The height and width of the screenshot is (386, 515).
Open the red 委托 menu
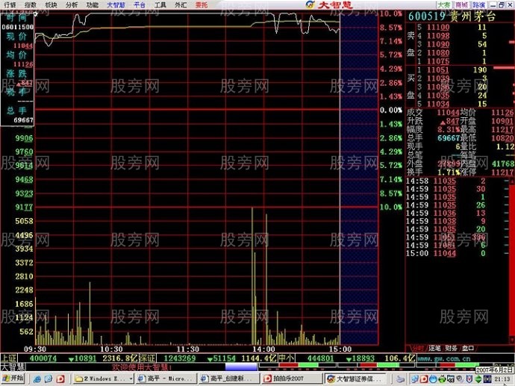point(202,4)
